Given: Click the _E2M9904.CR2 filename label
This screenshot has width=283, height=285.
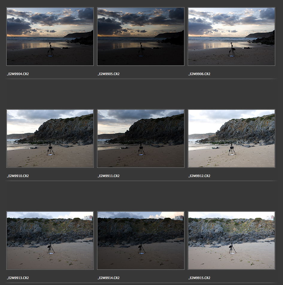Looking at the screenshot, I should point(18,74).
